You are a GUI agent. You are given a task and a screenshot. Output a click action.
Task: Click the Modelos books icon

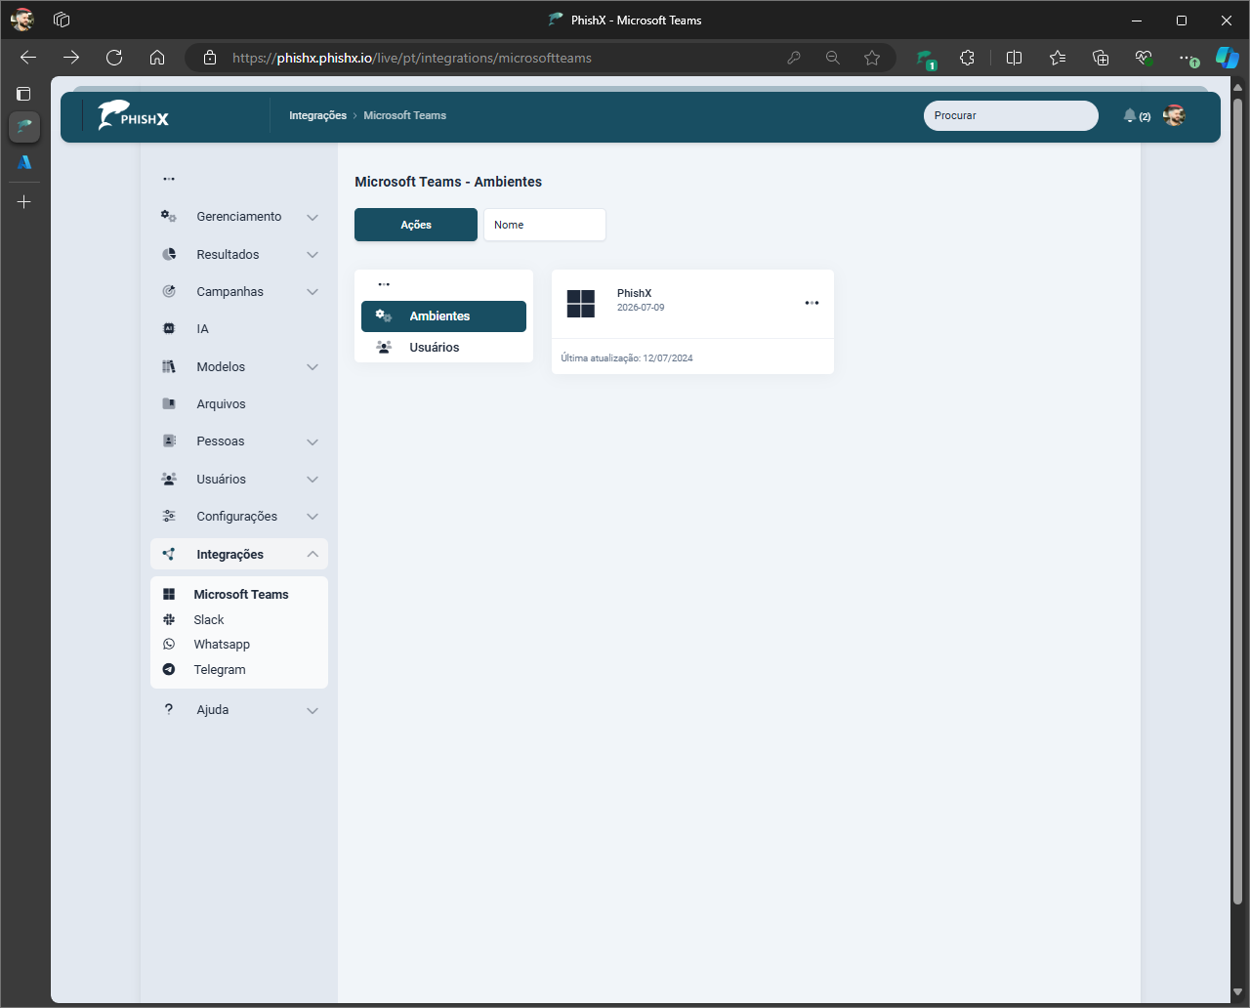[x=169, y=366]
